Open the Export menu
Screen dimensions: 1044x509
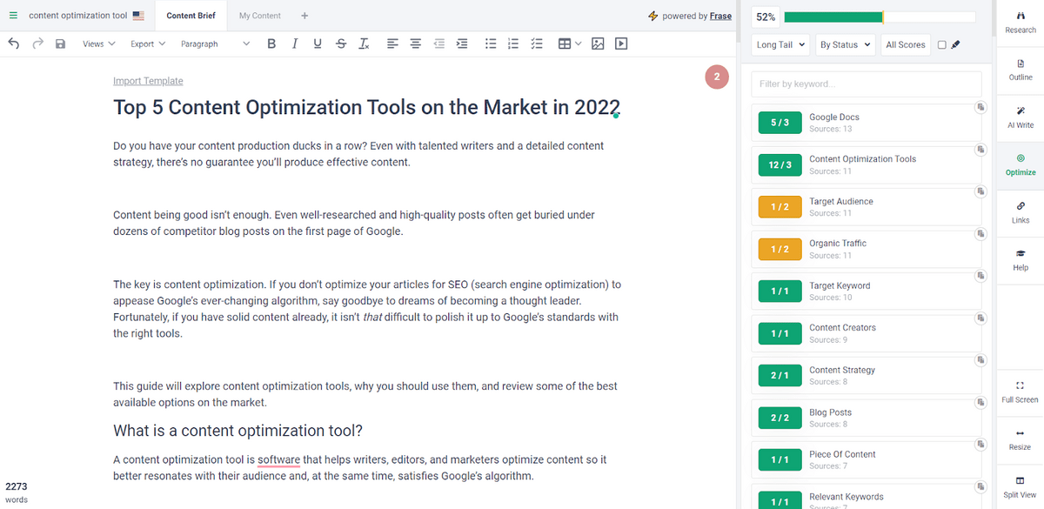click(x=147, y=44)
